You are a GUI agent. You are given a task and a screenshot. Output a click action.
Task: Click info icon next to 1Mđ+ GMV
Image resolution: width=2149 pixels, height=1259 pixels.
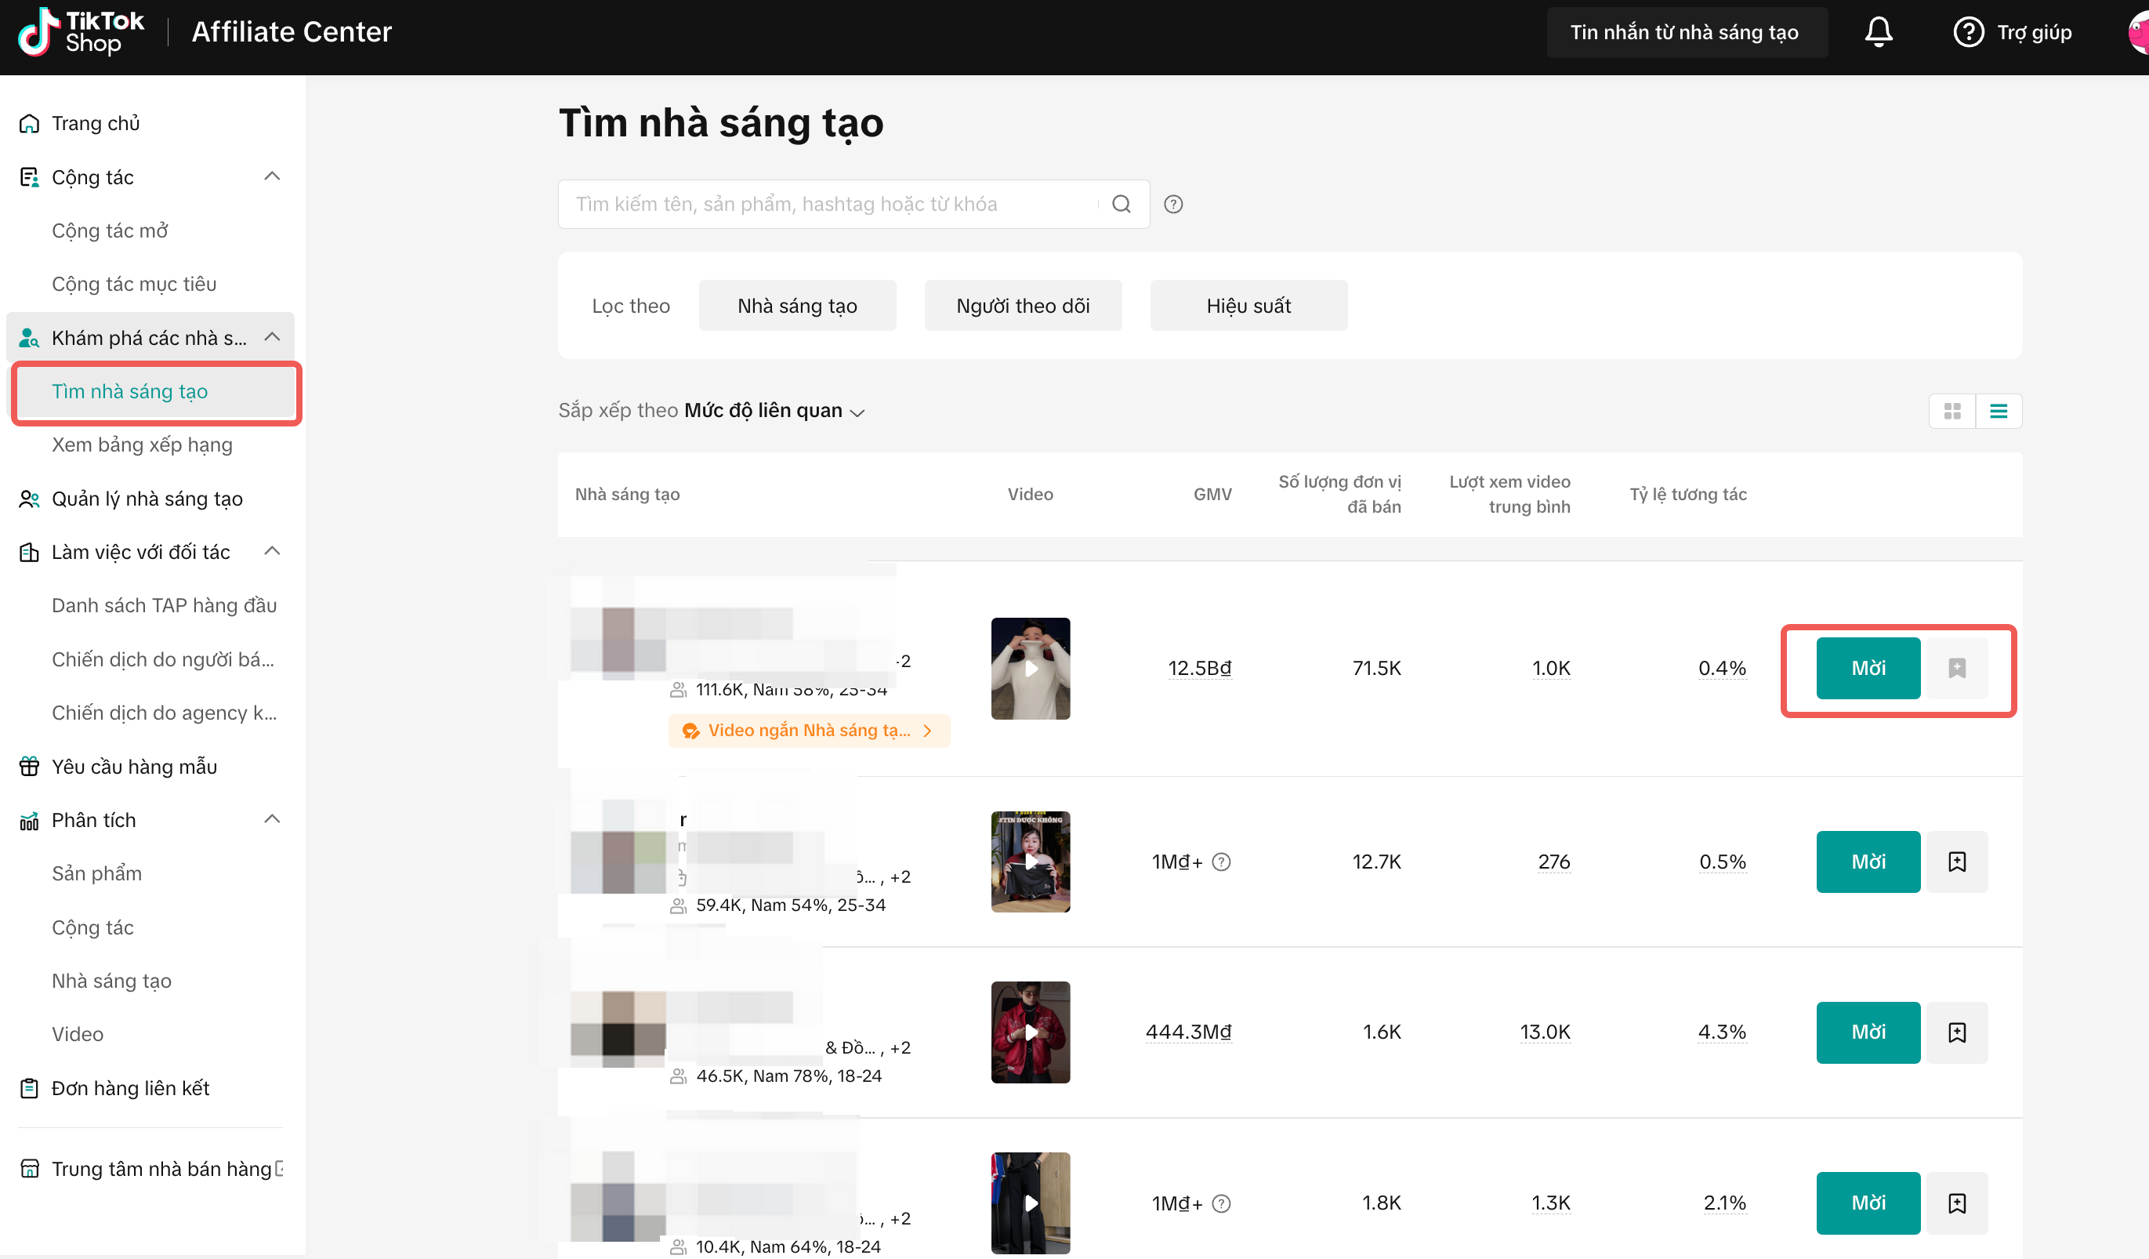point(1221,862)
